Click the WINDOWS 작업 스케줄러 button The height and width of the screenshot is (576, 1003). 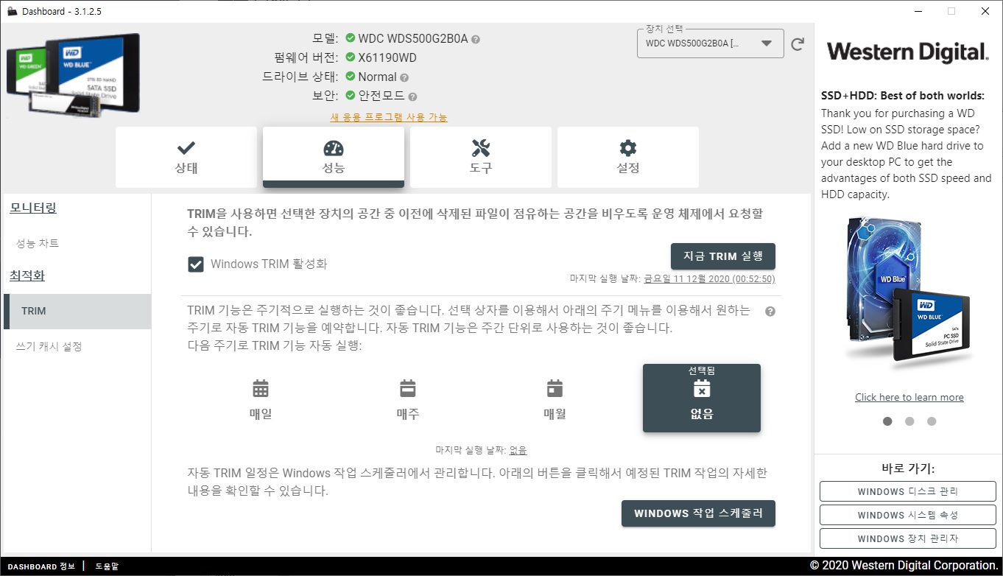[698, 513]
